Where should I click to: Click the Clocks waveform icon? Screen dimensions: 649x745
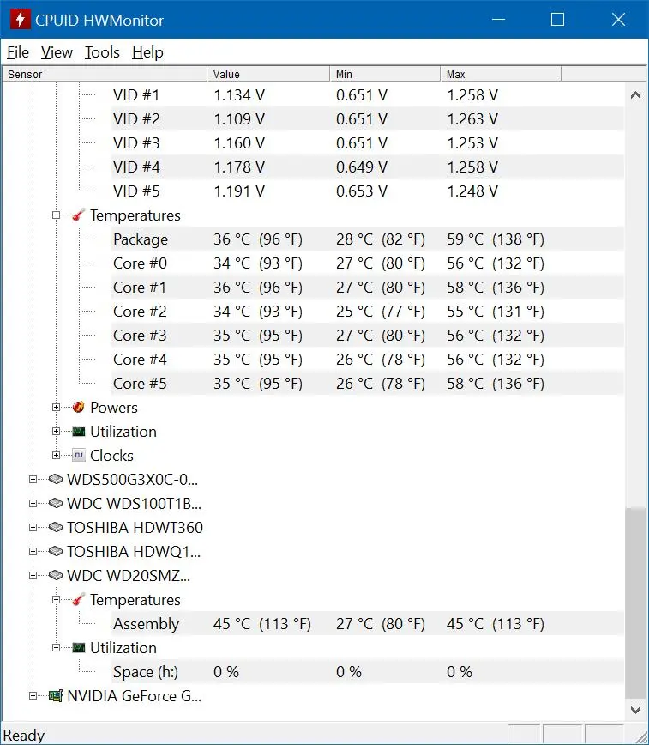coord(78,455)
